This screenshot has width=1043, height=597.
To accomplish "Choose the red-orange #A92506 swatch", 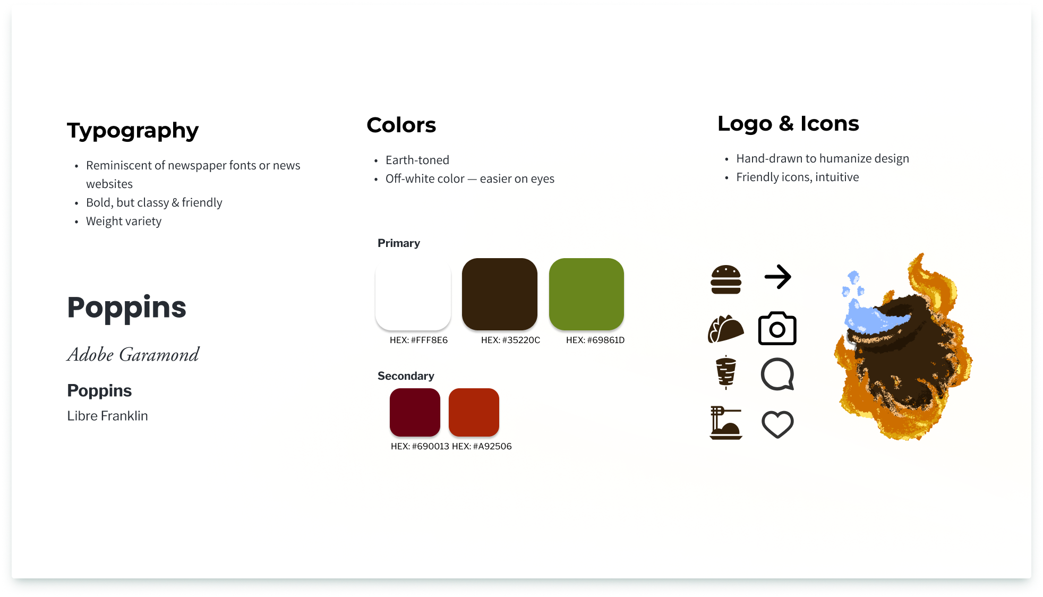I will (474, 412).
